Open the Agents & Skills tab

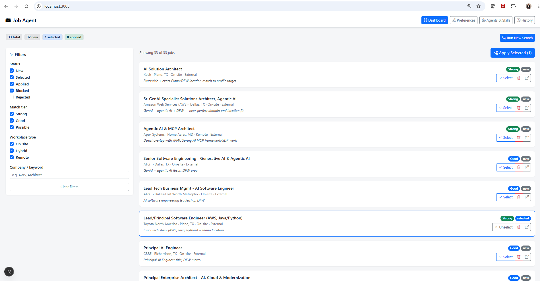click(x=496, y=20)
